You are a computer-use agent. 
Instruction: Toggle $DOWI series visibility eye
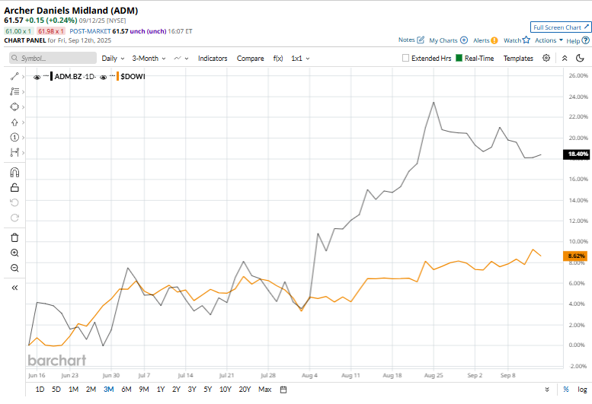103,78
